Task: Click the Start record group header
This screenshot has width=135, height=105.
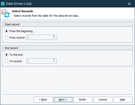Action: point(67,24)
